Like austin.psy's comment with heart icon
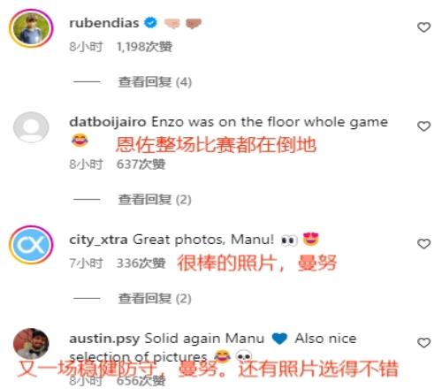Viewport: 442px width, 389px height. click(x=423, y=343)
